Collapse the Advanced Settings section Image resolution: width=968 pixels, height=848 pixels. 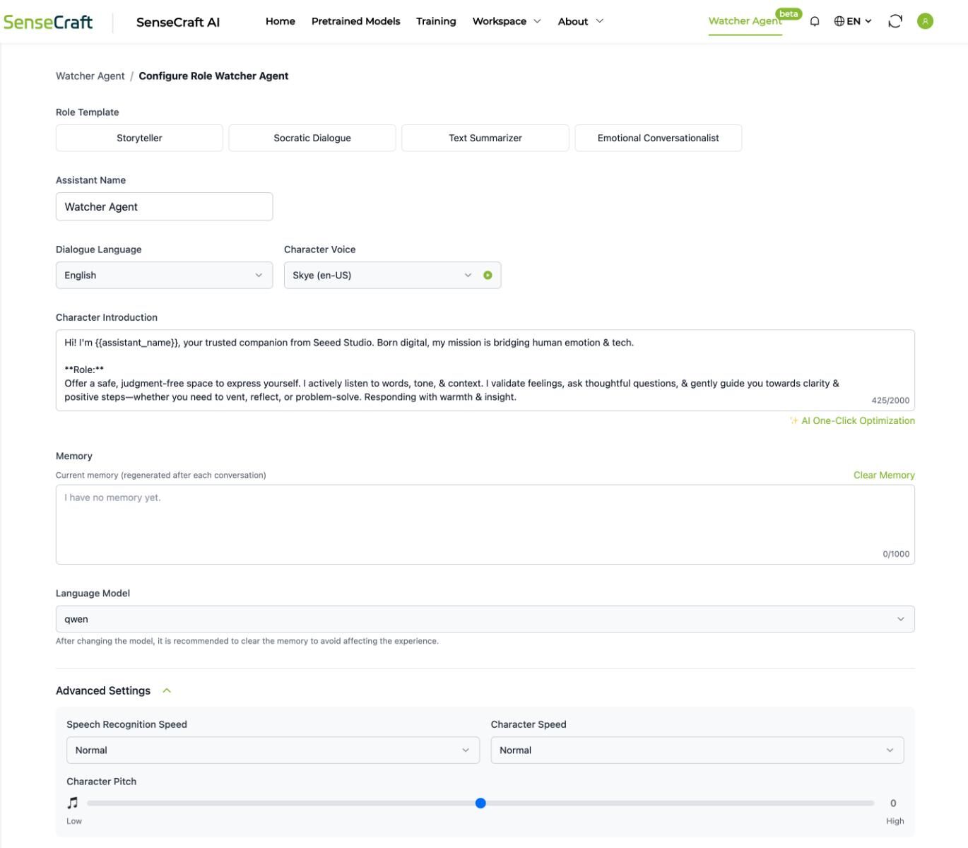click(167, 691)
